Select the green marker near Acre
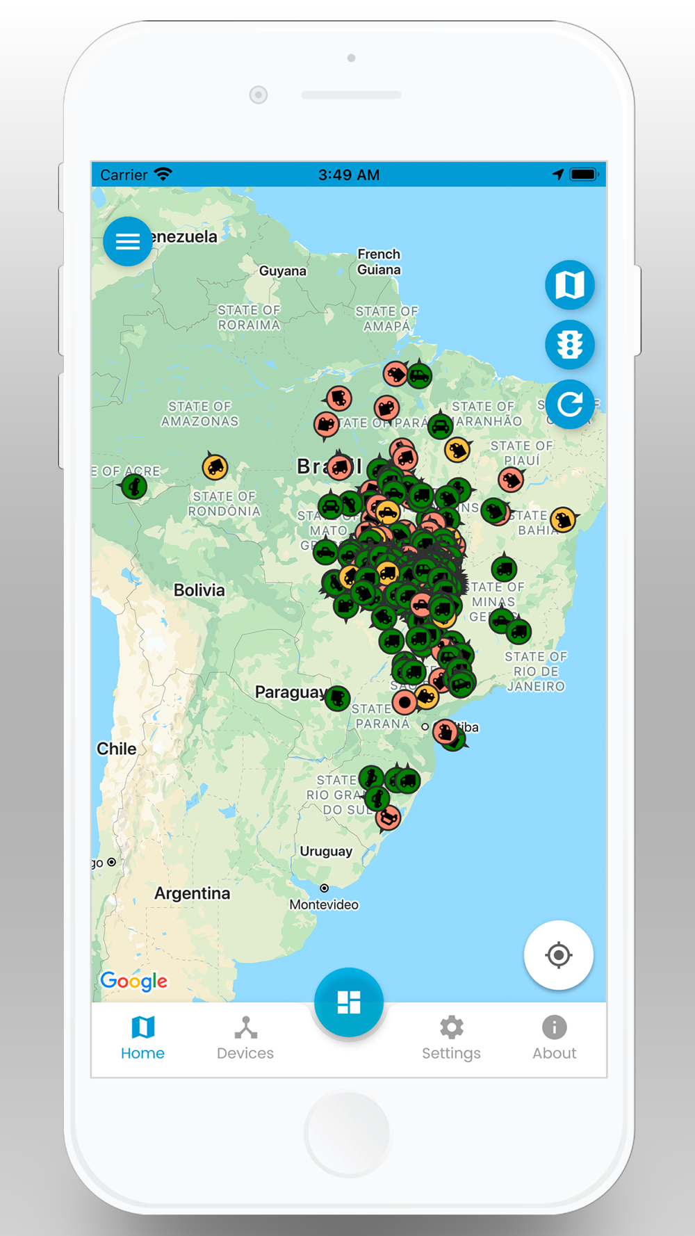This screenshot has width=695, height=1236. click(x=134, y=486)
